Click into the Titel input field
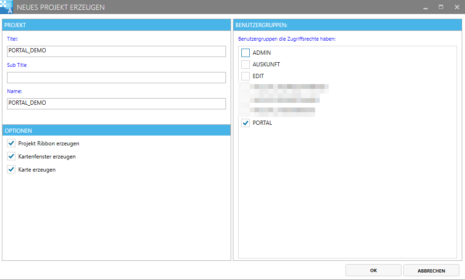The height and width of the screenshot is (280, 465). tap(116, 51)
